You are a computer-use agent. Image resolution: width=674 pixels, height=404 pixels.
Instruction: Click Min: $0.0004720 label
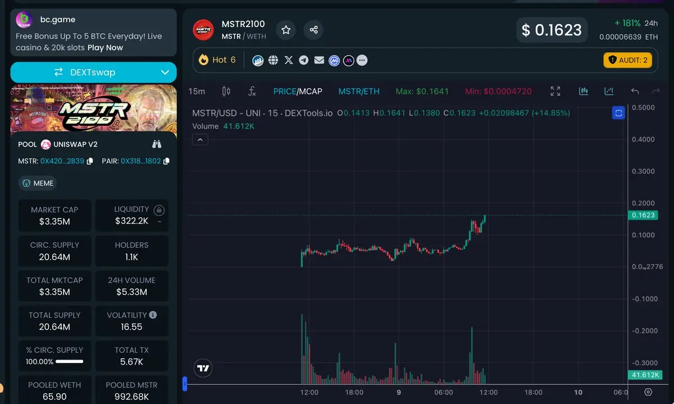pyautogui.click(x=498, y=91)
